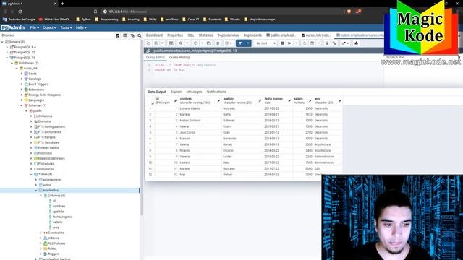
Task: Expand the Constraints node under empleados
Action: [x=41, y=233]
